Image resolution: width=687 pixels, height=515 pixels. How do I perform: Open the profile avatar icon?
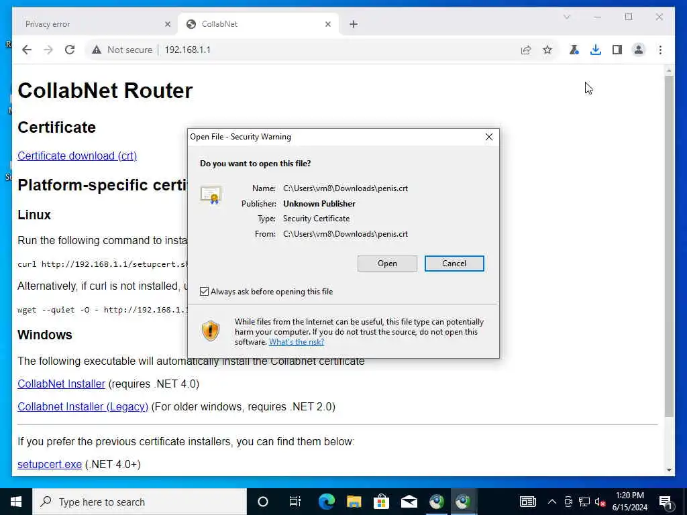tap(639, 50)
